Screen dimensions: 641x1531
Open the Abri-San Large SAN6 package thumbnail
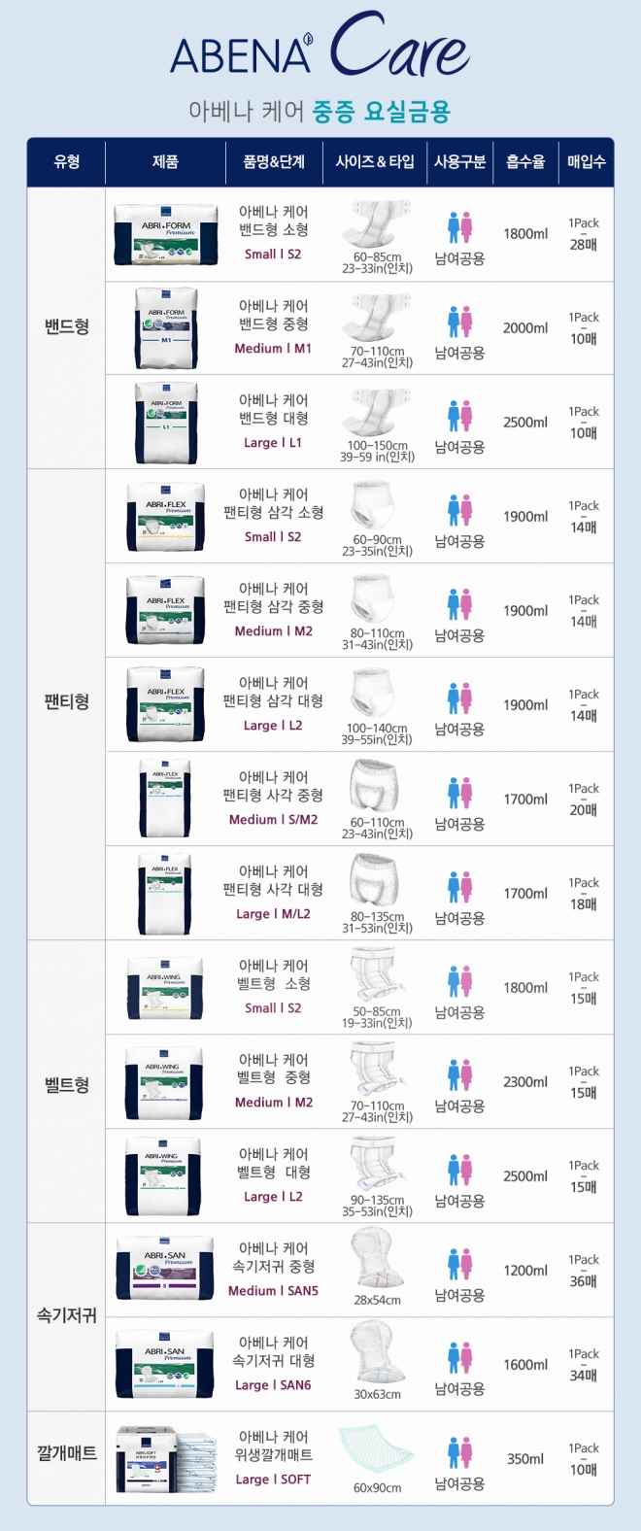coord(165,1364)
